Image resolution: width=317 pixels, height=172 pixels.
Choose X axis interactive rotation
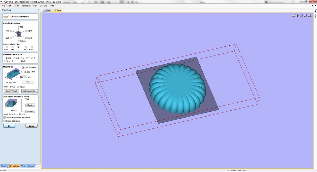pos(21,58)
